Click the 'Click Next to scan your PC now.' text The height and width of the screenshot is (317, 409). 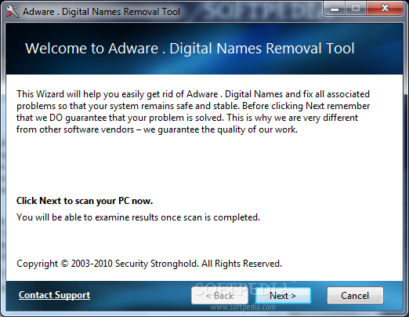click(x=85, y=201)
